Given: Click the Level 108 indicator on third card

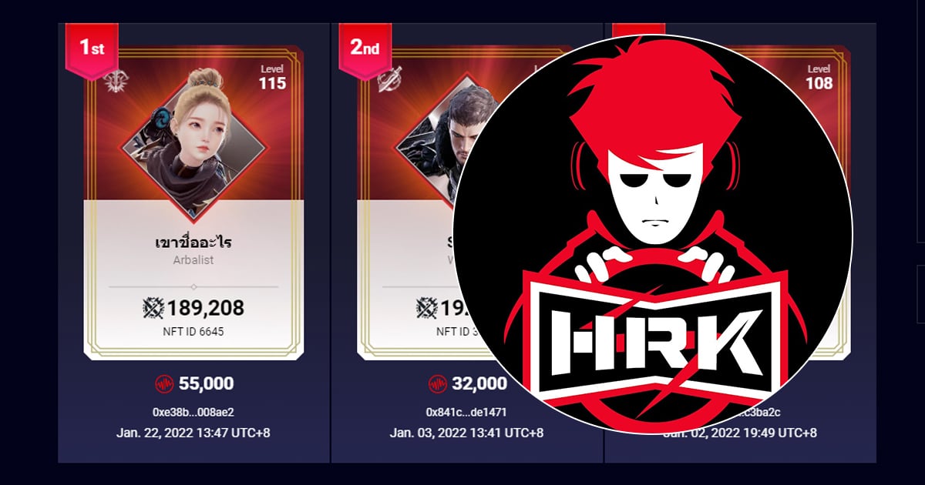Looking at the screenshot, I should click(819, 79).
